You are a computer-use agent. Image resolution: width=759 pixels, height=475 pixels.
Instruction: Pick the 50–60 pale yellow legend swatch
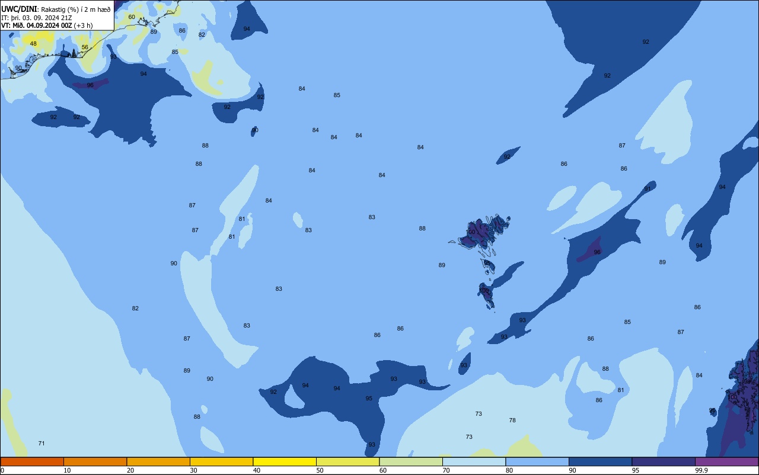[347, 461]
